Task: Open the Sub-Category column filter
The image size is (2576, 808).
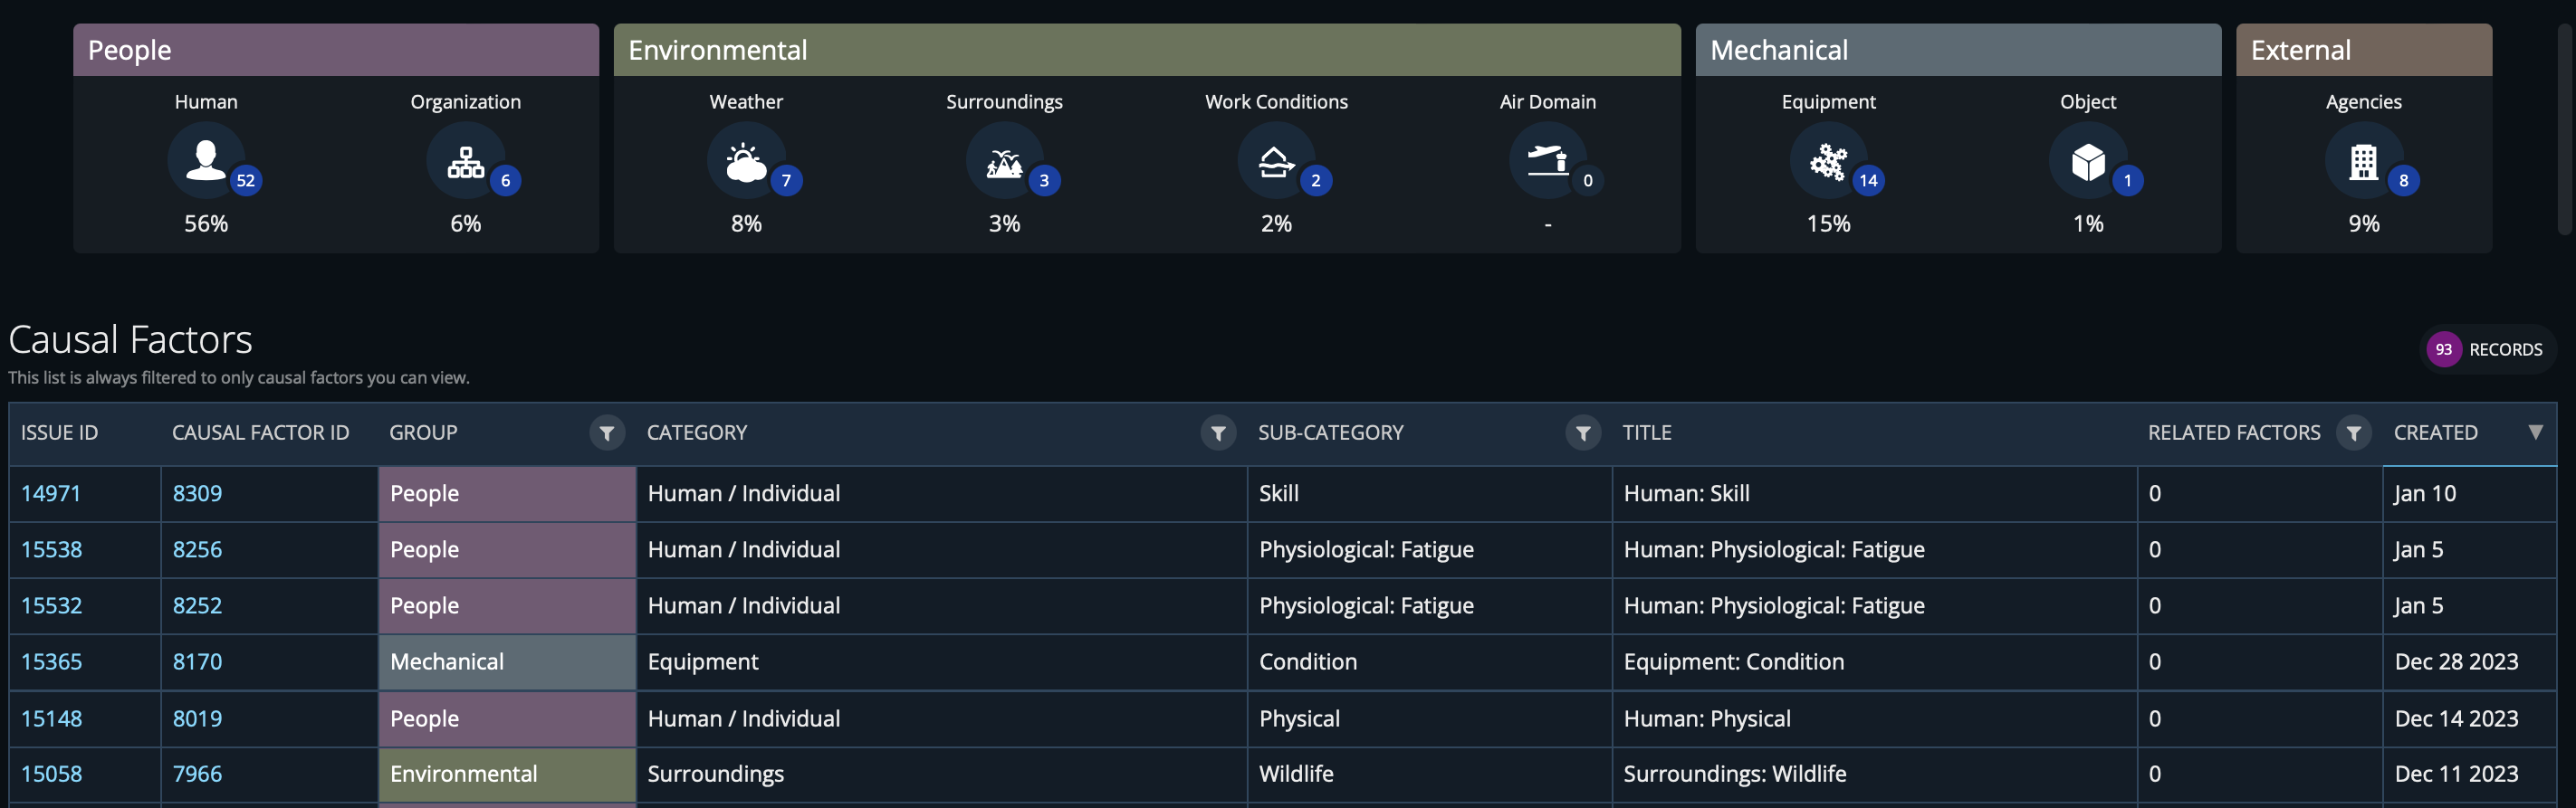Action: (1583, 433)
